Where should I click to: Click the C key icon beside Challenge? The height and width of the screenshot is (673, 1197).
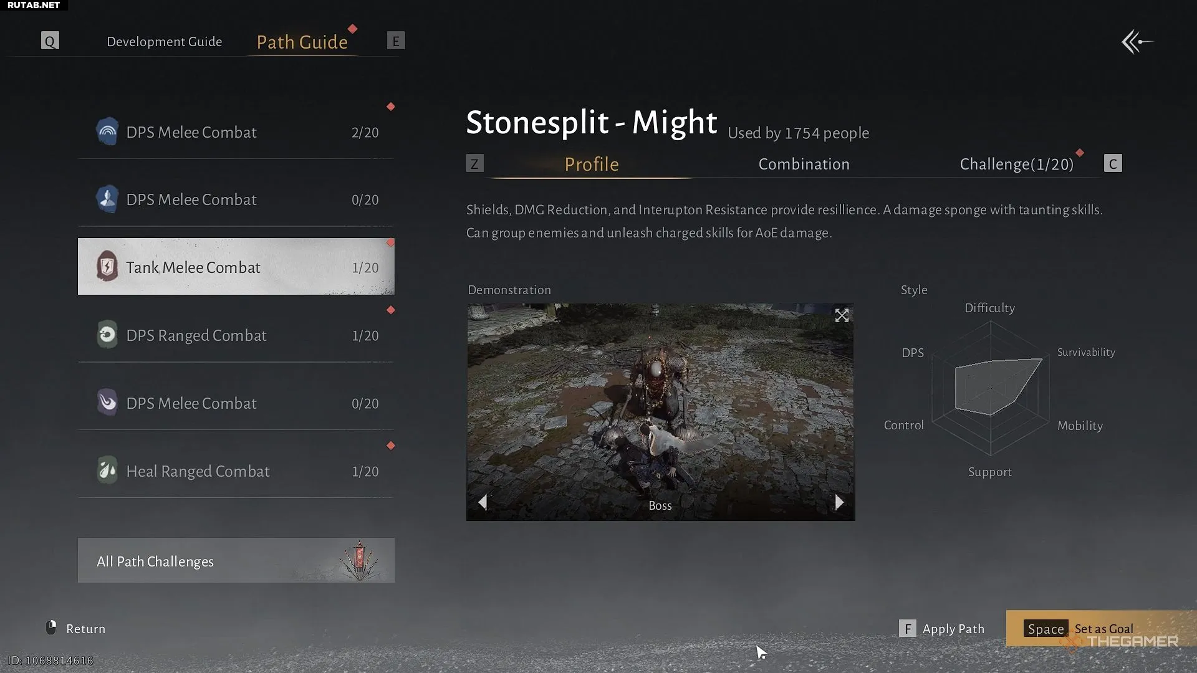click(x=1113, y=164)
